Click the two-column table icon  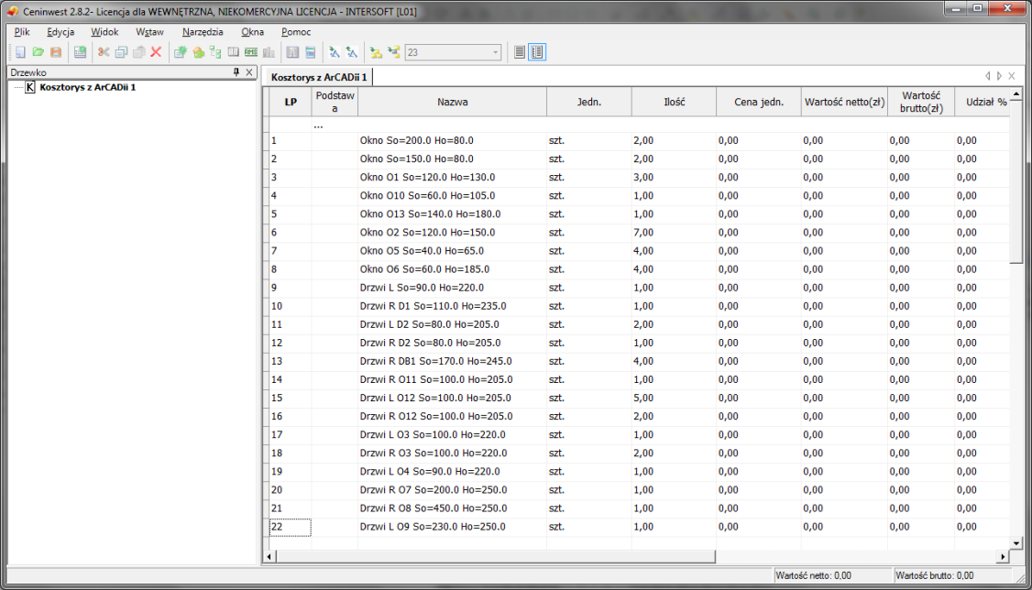tap(292, 52)
